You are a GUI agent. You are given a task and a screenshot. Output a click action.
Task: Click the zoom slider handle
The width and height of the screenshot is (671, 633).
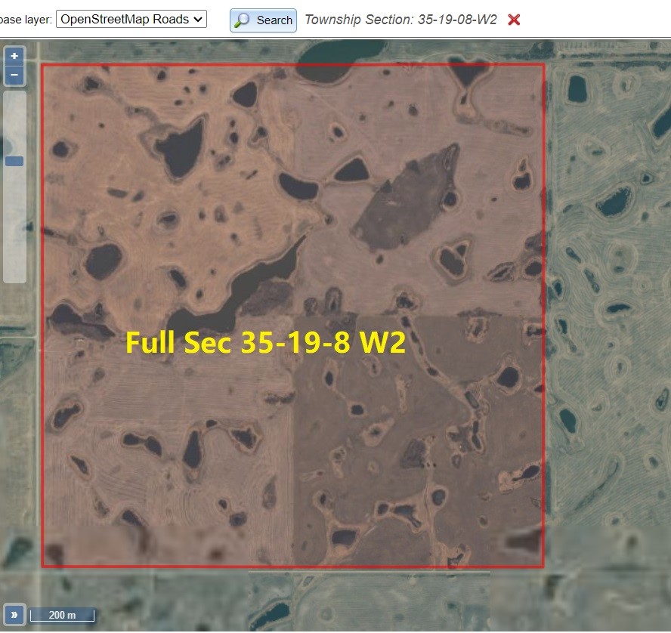pos(14,161)
